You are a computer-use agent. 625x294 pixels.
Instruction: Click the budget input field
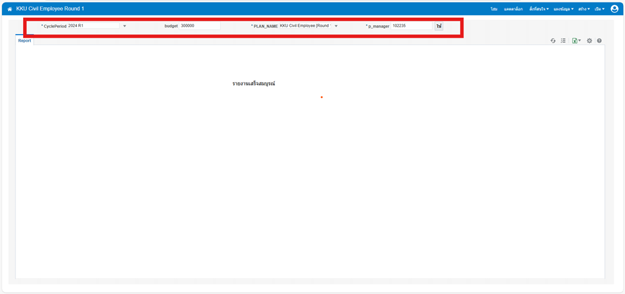(x=199, y=26)
